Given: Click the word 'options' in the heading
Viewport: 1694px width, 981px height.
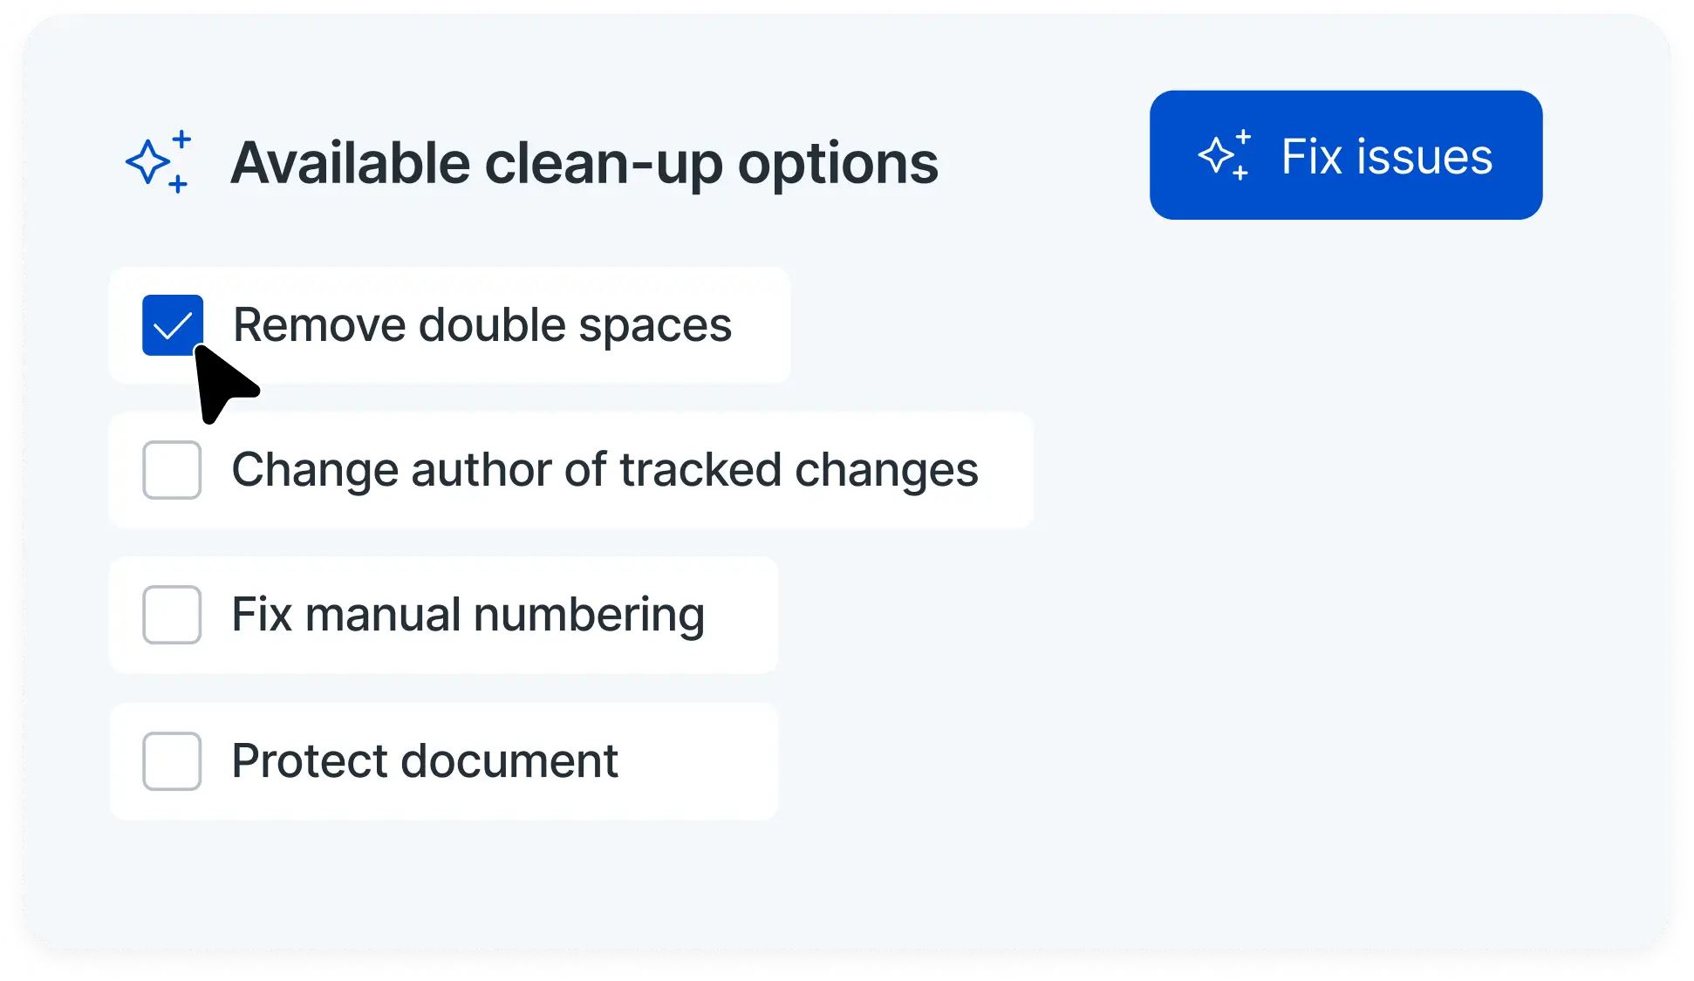Looking at the screenshot, I should tap(837, 165).
